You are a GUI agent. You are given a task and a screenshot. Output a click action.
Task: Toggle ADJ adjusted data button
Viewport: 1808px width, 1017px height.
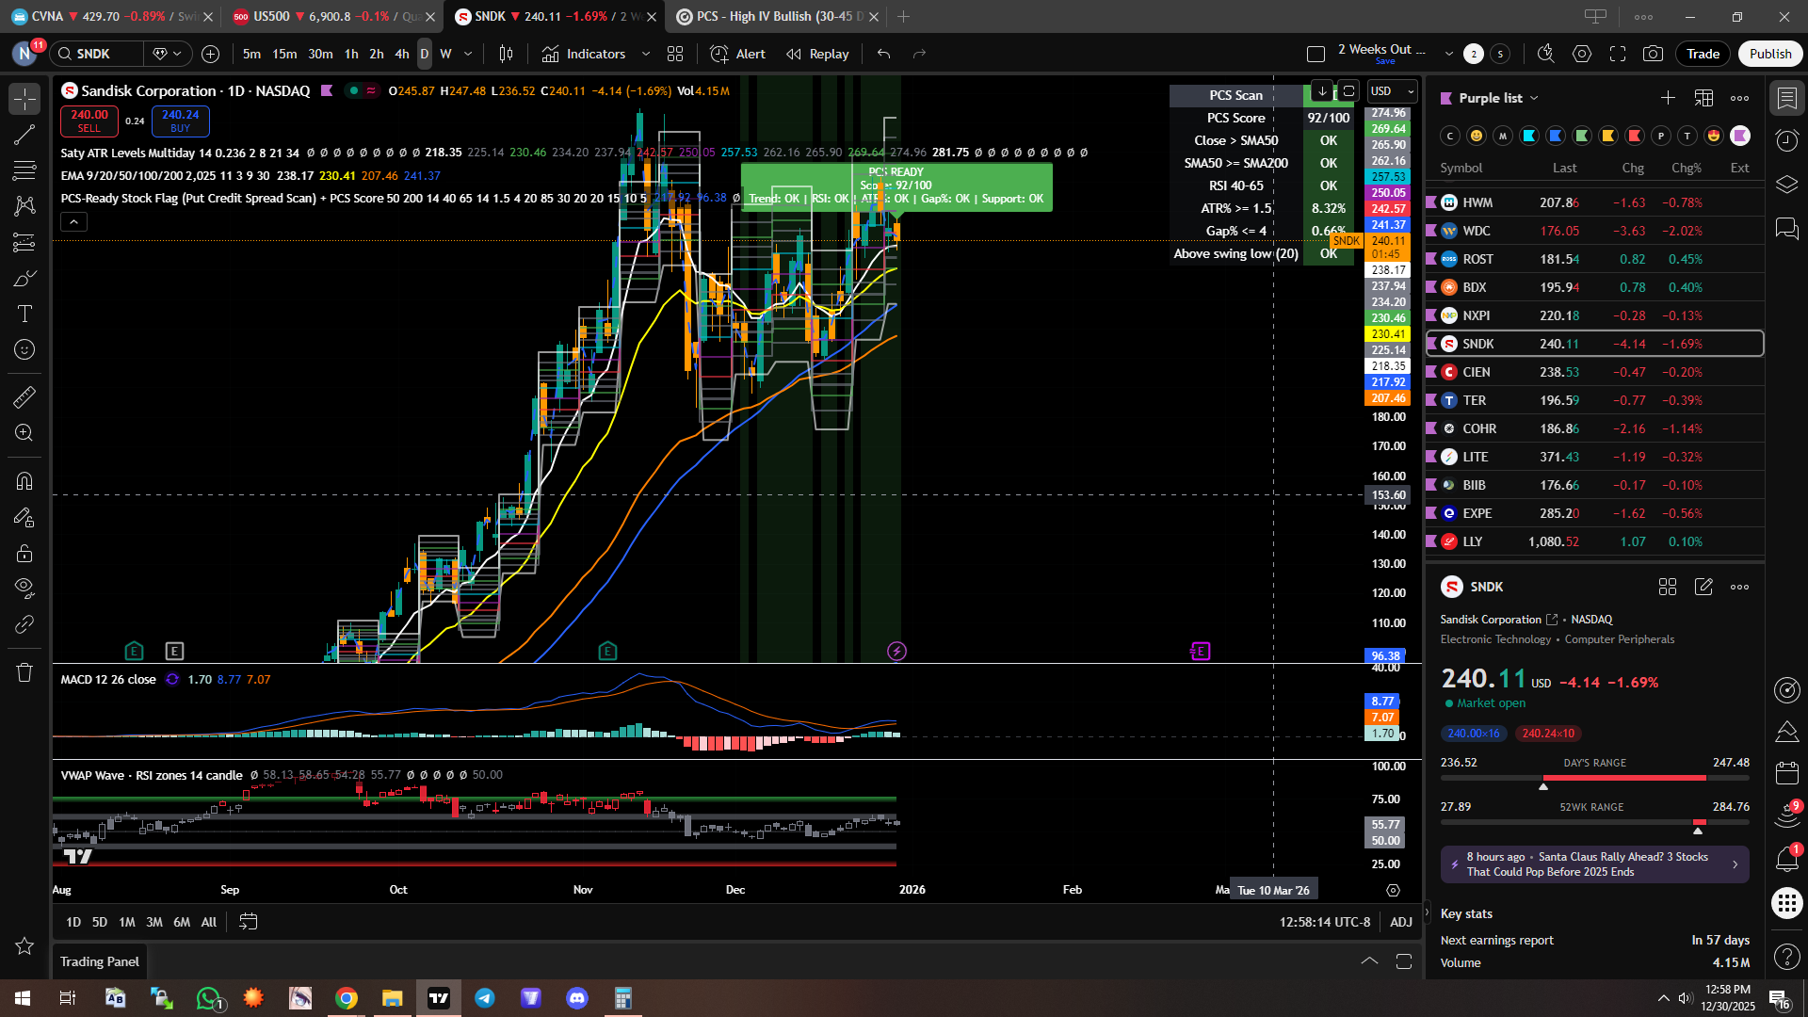click(1401, 922)
